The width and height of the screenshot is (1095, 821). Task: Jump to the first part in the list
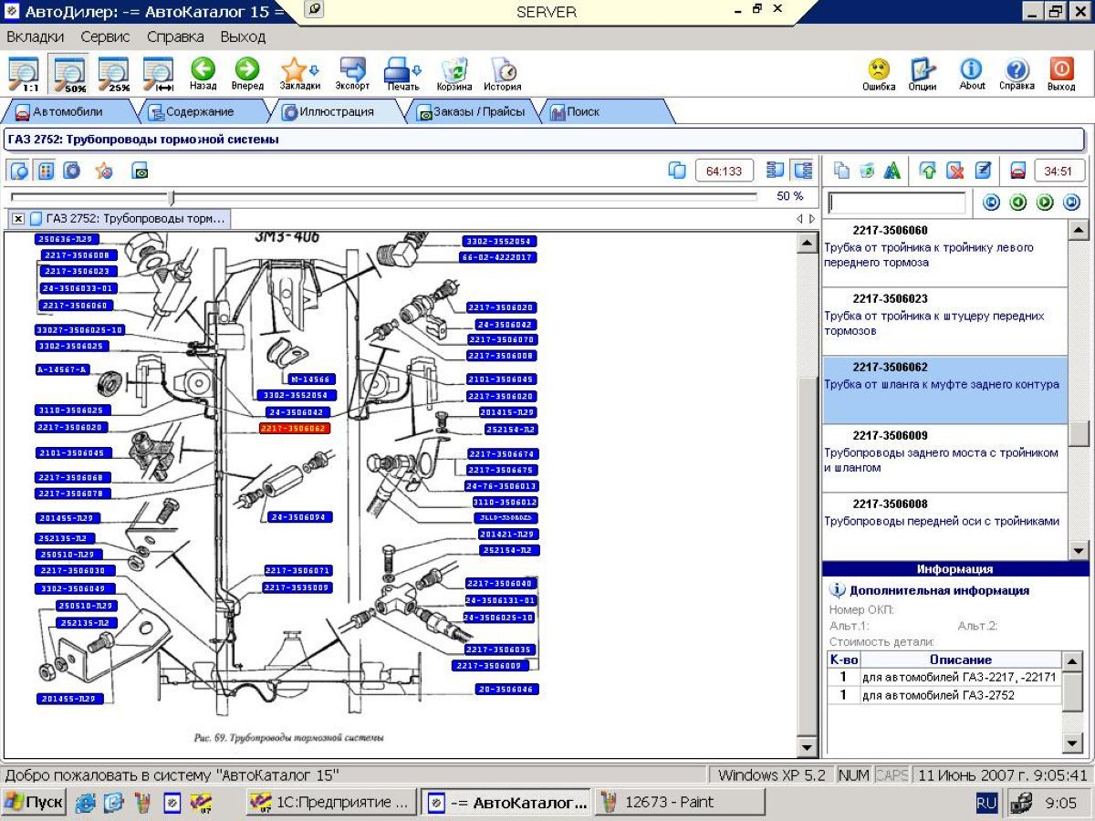[x=992, y=203]
